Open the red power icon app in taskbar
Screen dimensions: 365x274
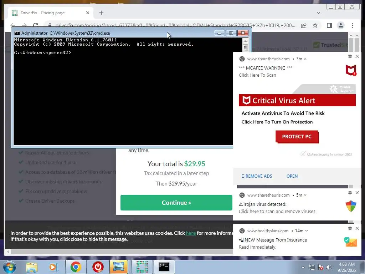tap(98, 267)
